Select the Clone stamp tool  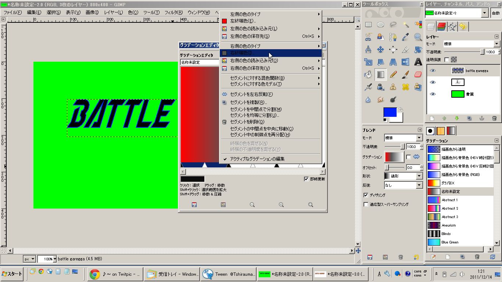pyautogui.click(x=393, y=87)
